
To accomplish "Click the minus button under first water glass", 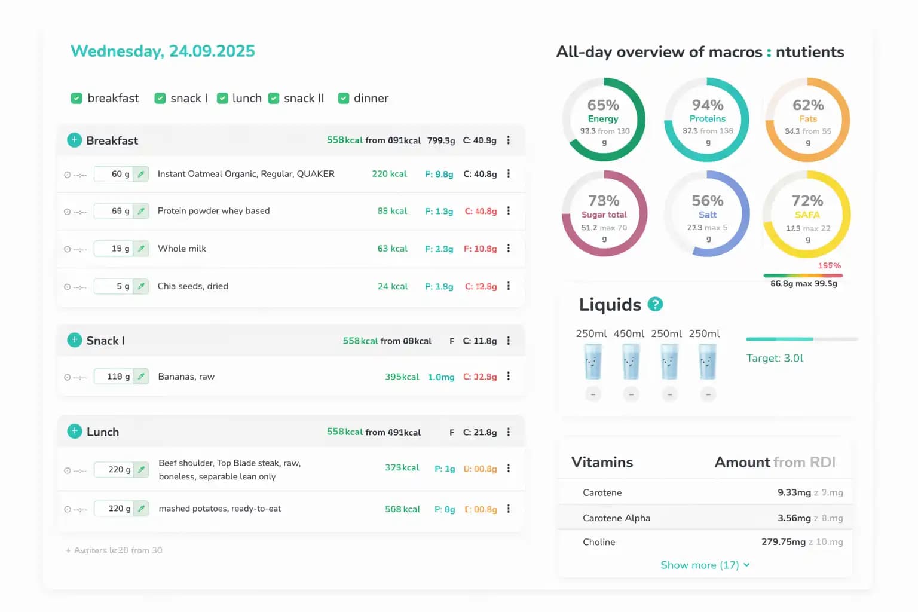I will pyautogui.click(x=593, y=394).
